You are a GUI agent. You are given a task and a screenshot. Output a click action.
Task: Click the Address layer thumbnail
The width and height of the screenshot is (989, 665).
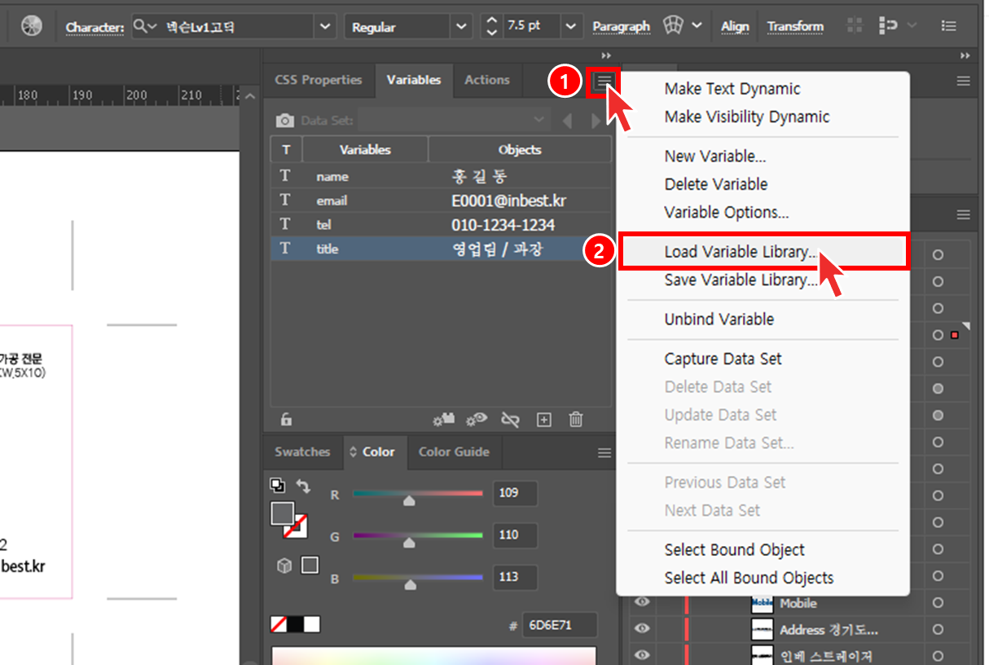[762, 629]
